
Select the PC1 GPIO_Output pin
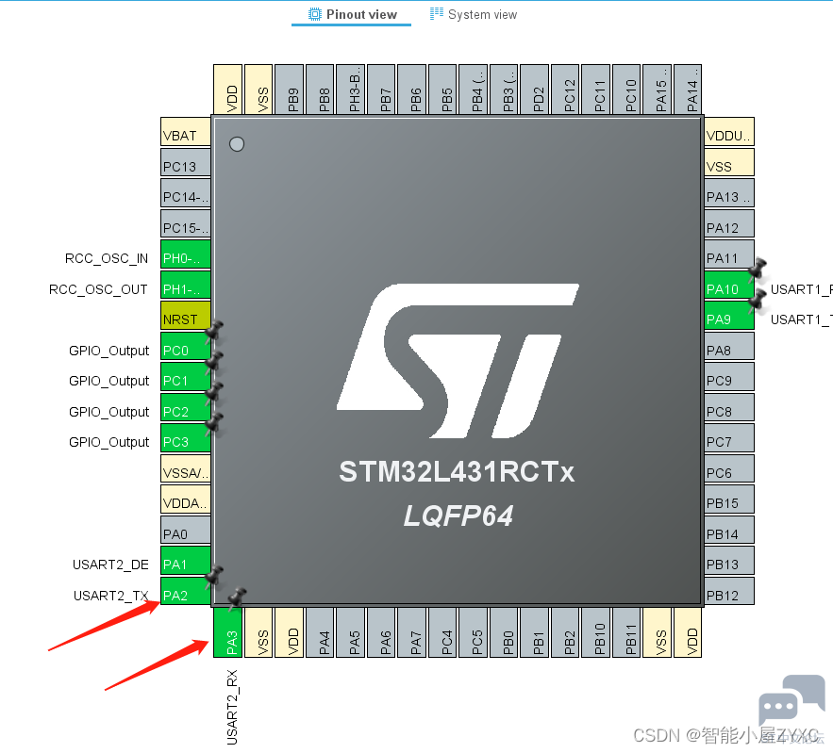coord(186,376)
